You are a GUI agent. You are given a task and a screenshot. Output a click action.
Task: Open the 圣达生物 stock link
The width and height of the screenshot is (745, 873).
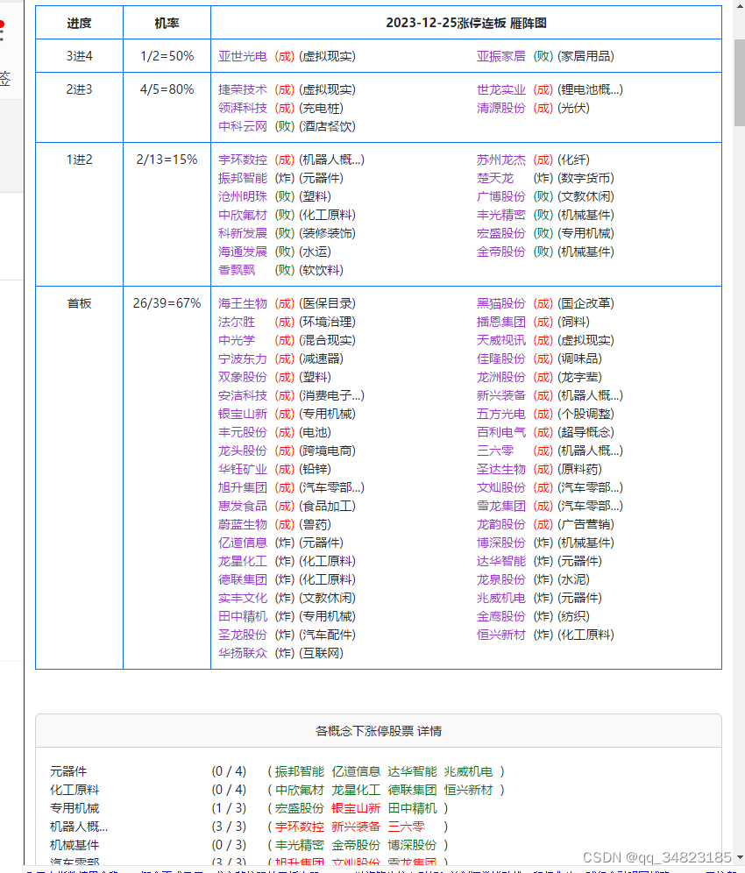tap(500, 469)
